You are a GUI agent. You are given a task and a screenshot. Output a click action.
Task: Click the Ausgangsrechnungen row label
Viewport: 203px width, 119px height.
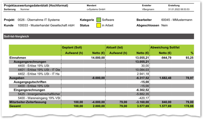(x=30, y=62)
